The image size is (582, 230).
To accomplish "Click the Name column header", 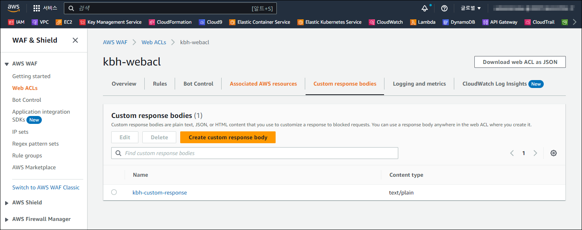I will (140, 175).
